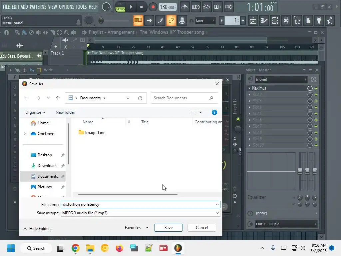
Task: Toggle wait-for-input-to-start icon
Action: coord(195,7)
